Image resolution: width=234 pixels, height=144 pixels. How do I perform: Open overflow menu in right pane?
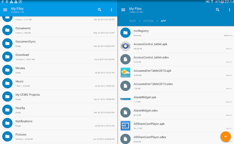click(x=229, y=10)
